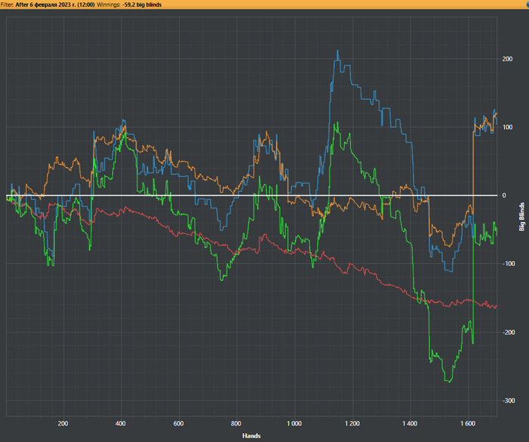Click the y-axis label '200'

507,59
